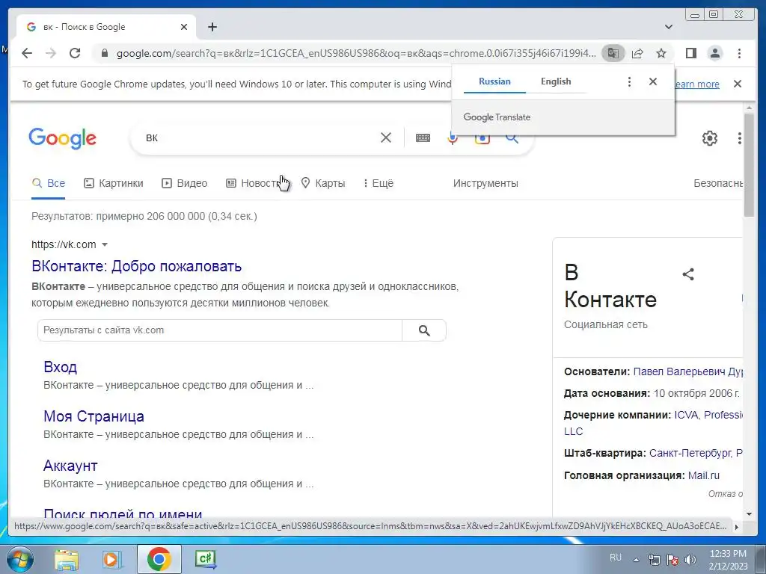Open the Вход sitelink
The width and height of the screenshot is (766, 574).
(x=60, y=367)
